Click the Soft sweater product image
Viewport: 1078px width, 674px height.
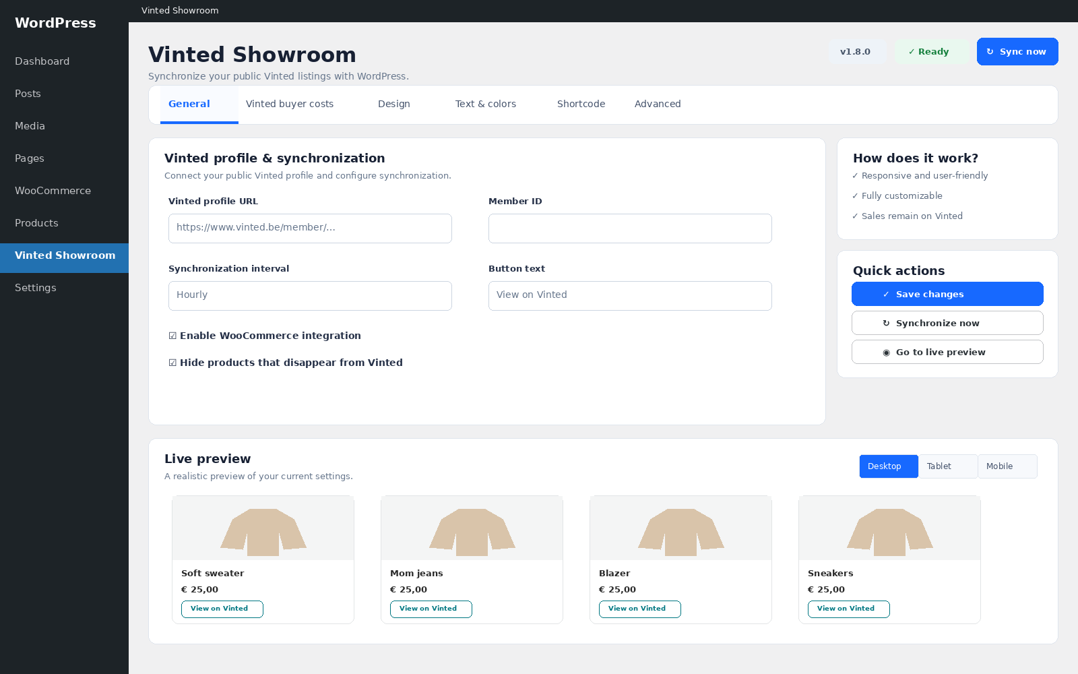pos(263,528)
